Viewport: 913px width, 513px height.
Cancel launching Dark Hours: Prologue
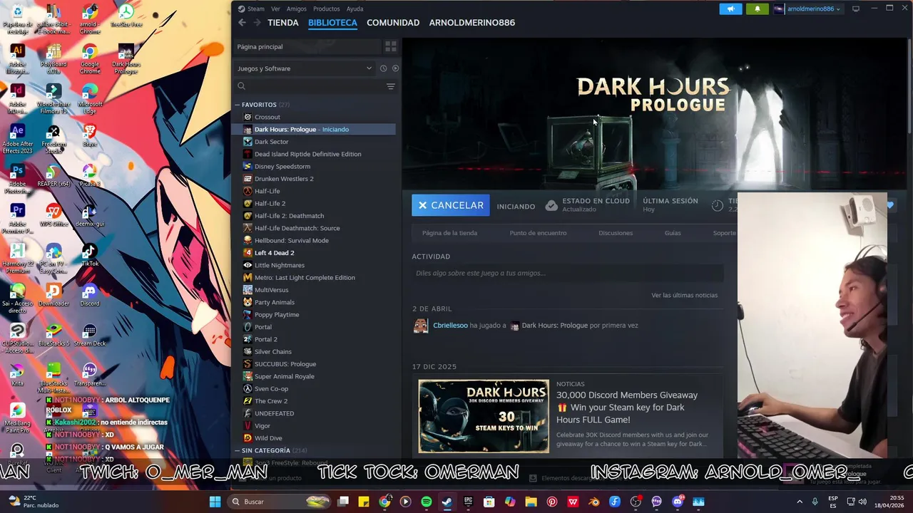pos(451,205)
